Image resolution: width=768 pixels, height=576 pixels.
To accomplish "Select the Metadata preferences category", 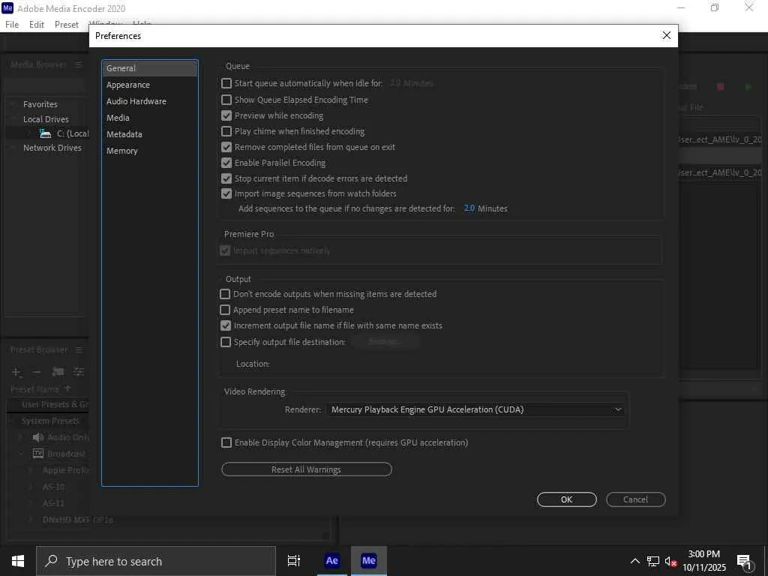I will [150, 134].
